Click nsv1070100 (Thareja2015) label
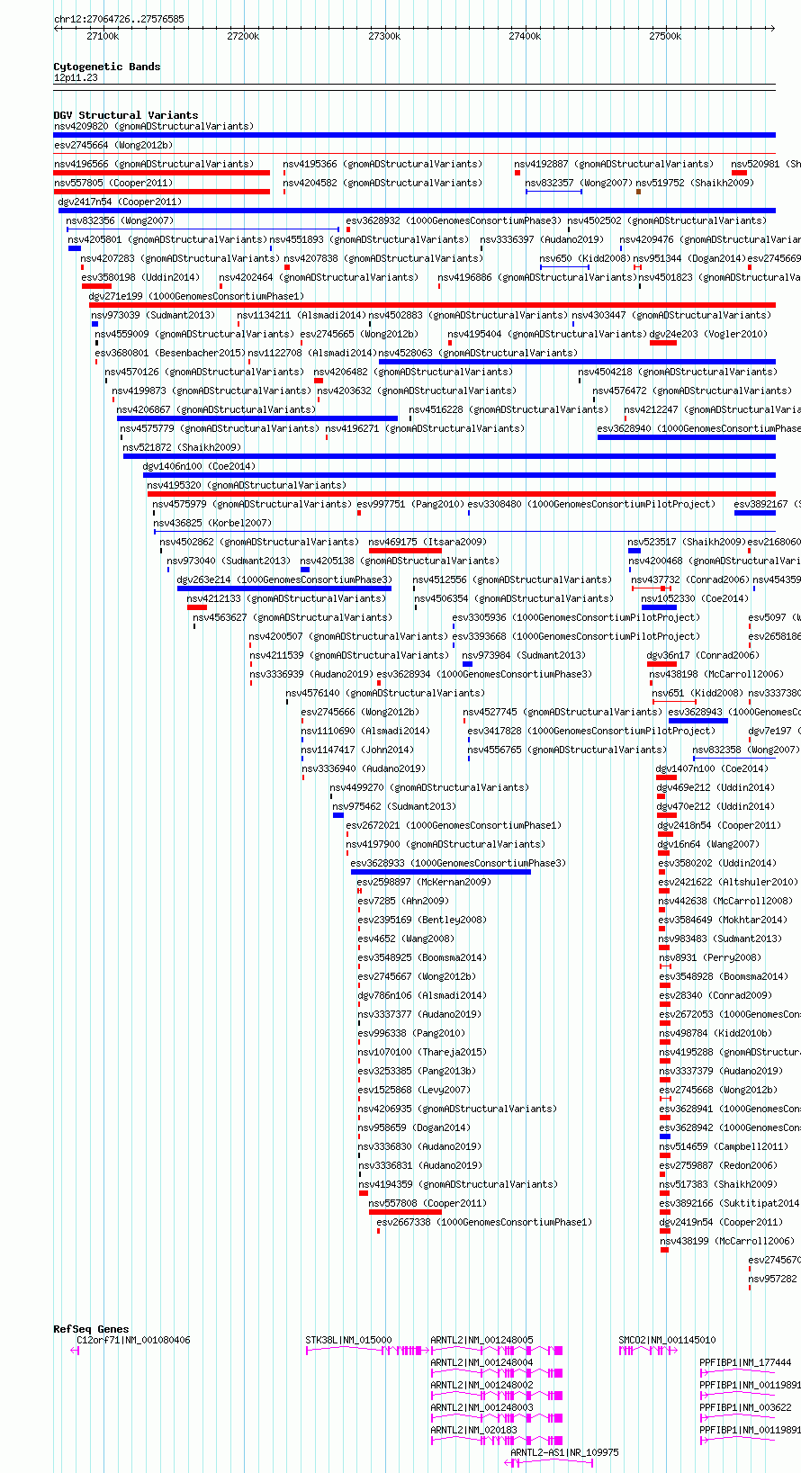 [x=422, y=1052]
